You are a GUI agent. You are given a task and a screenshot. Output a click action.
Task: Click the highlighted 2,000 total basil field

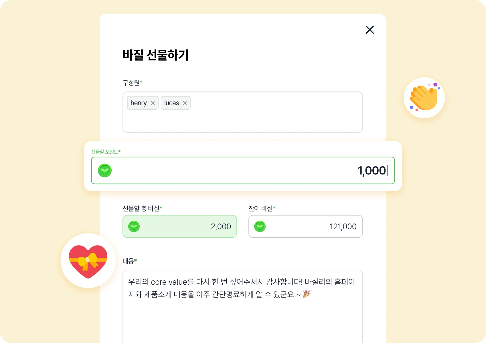point(179,226)
